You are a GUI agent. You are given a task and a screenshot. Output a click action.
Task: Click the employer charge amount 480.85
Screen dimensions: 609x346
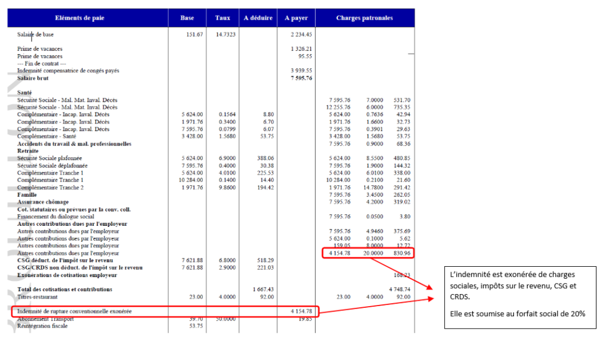point(401,158)
